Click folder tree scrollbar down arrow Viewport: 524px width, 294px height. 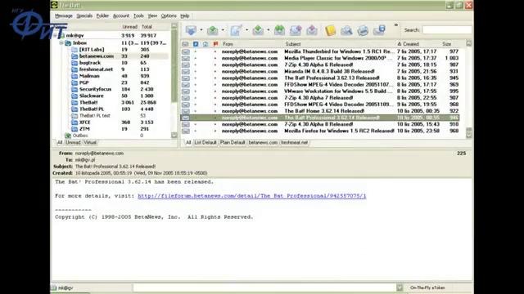pos(174,136)
